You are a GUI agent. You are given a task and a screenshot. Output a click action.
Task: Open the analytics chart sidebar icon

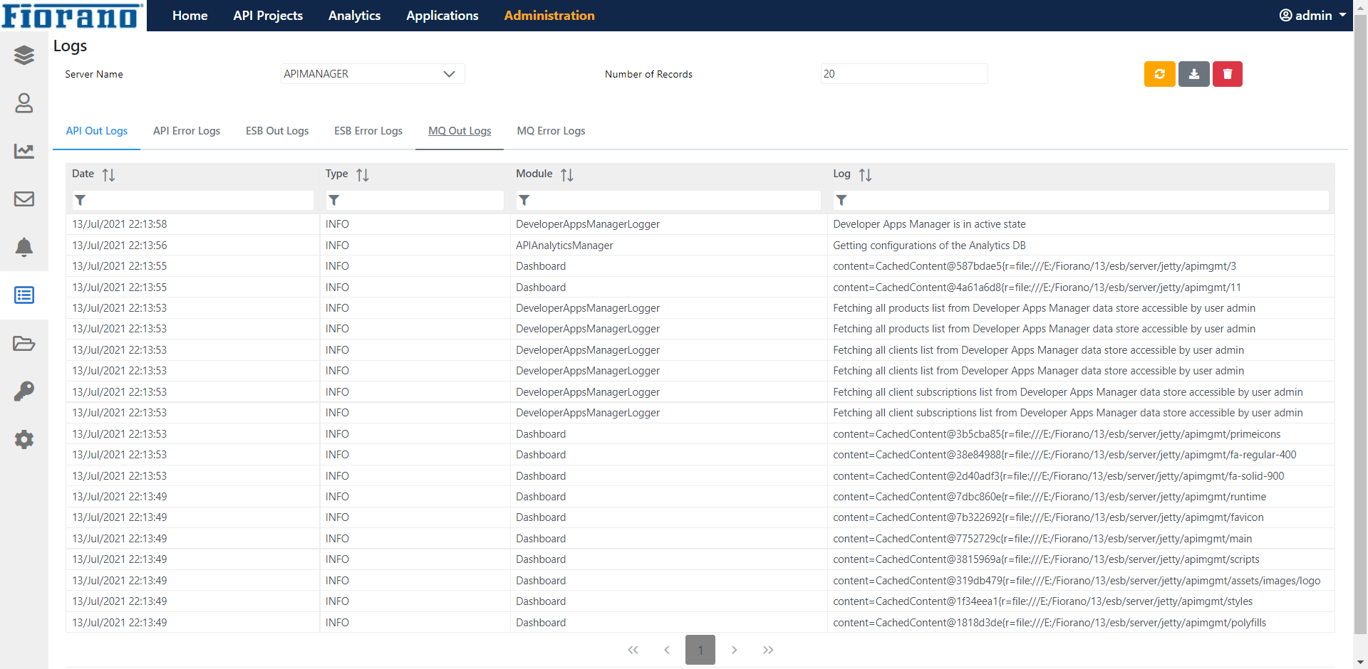pyautogui.click(x=24, y=151)
